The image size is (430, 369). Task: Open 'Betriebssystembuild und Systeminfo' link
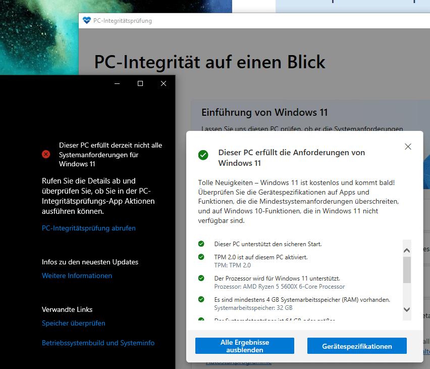[x=98, y=343]
